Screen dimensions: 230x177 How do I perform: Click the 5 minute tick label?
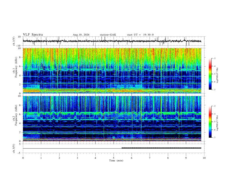114,158
